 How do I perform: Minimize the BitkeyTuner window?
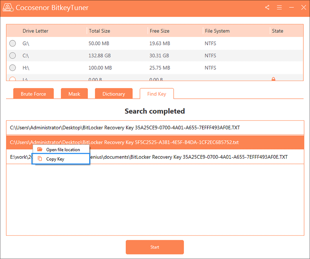[291, 7]
